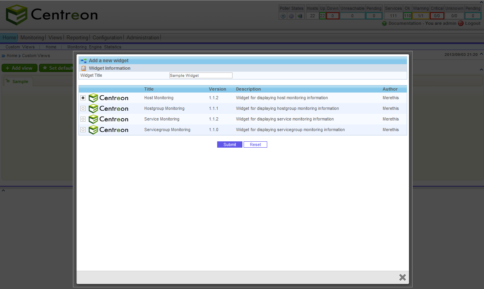The height and width of the screenshot is (289, 484).
Task: Select the Host Monitoring widget radio button
Action: click(x=83, y=98)
